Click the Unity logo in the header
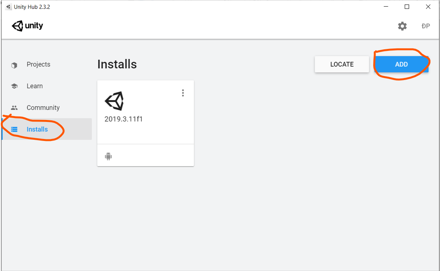This screenshot has width=440, height=271. 28,26
